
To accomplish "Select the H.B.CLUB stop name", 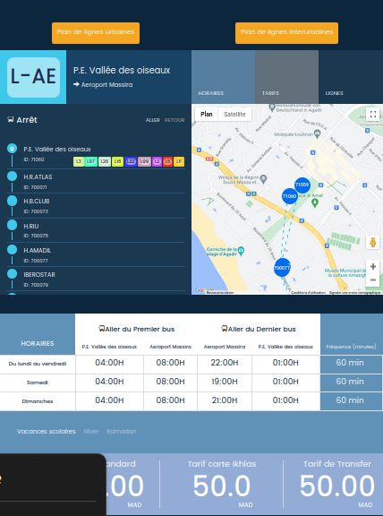I will (37, 201).
